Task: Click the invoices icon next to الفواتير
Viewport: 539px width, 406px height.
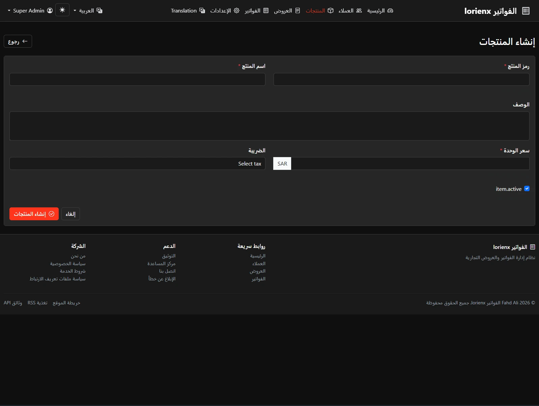Action: 266,10
